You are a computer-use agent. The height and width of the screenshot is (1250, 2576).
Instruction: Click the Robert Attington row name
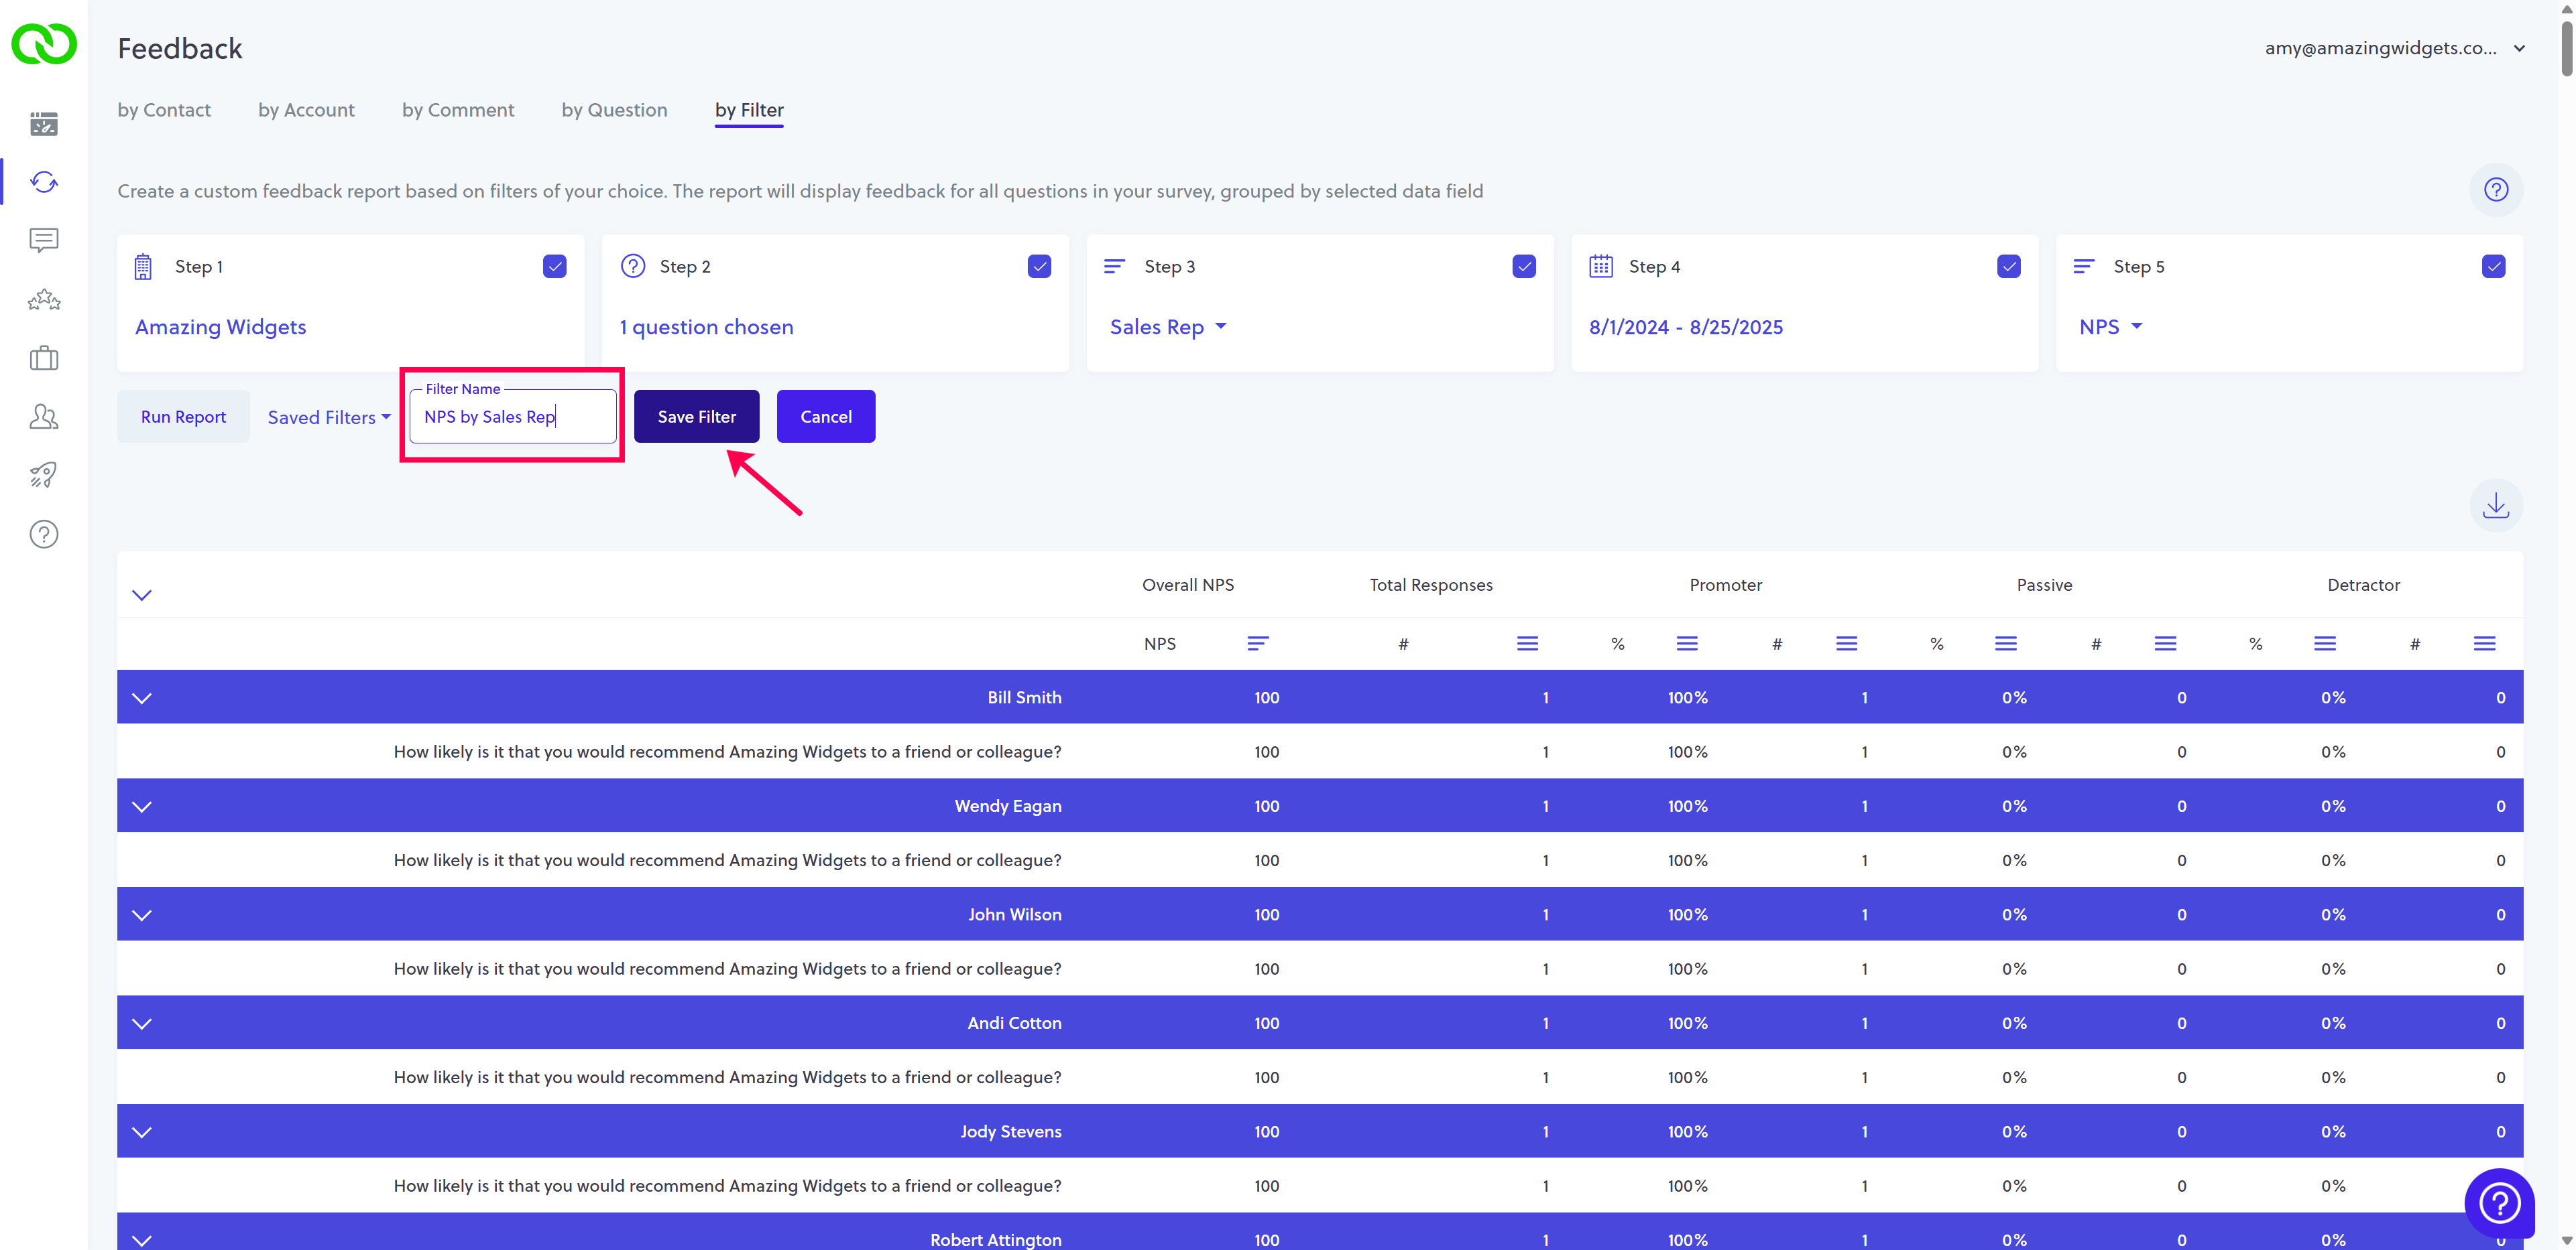coord(996,1240)
